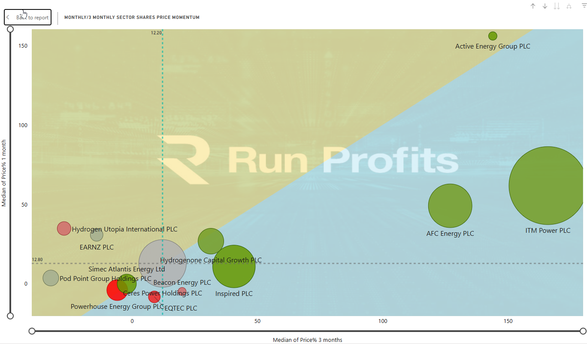
Task: Click the 'EARNZ PLC' label
Action: (97, 247)
